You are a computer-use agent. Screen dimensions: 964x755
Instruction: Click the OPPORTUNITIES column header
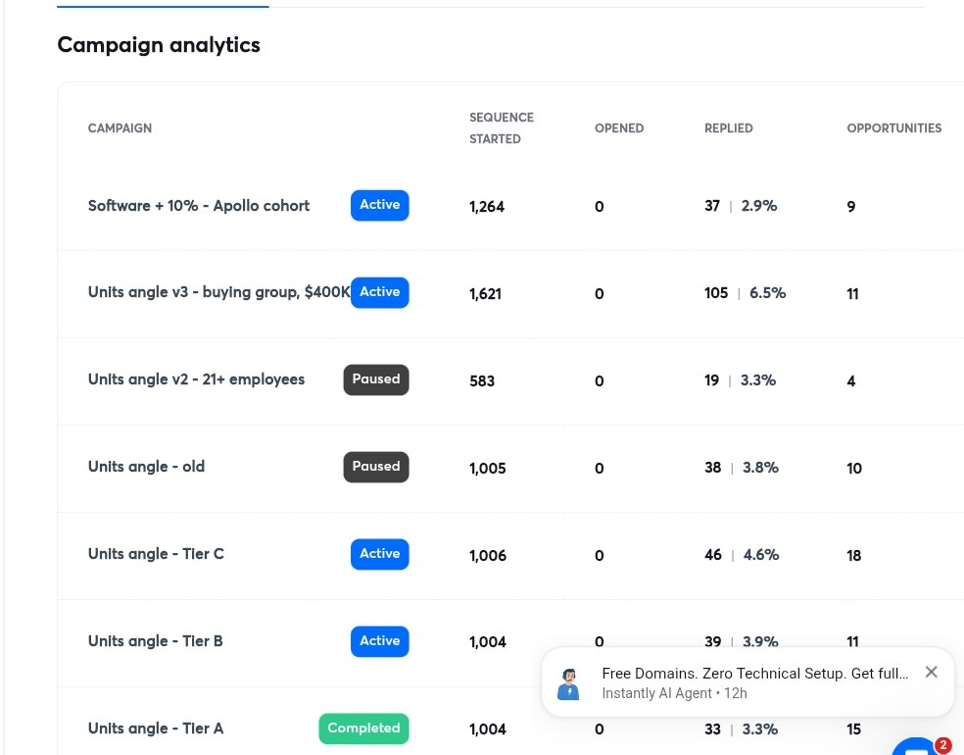click(x=893, y=128)
